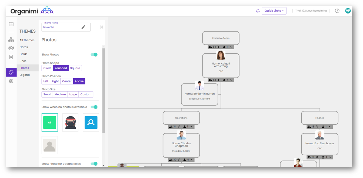Set photo shape to Circle
The image size is (363, 178).
pos(47,68)
